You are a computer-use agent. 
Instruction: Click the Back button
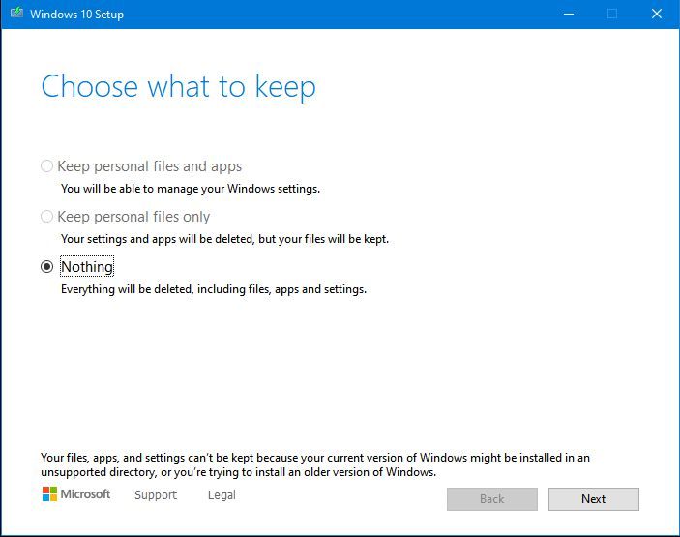(x=491, y=499)
